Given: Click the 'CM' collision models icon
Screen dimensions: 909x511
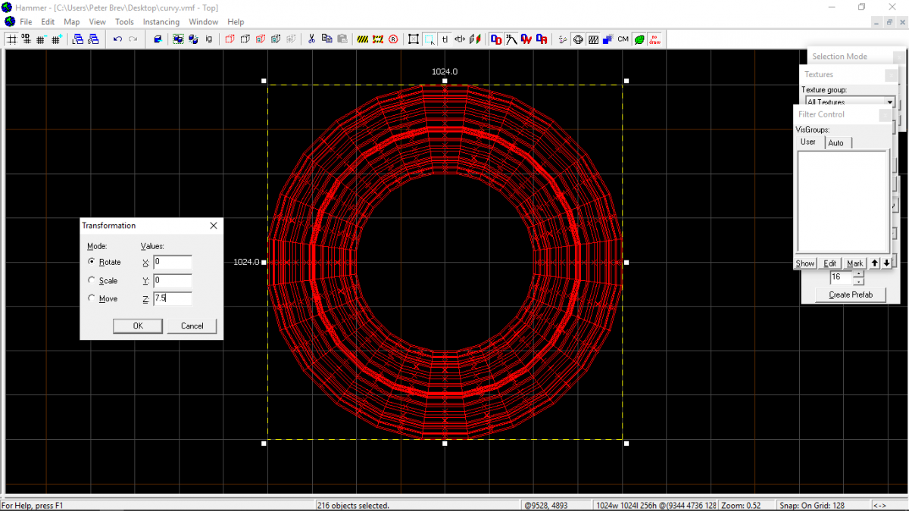Looking at the screenshot, I should point(623,39).
